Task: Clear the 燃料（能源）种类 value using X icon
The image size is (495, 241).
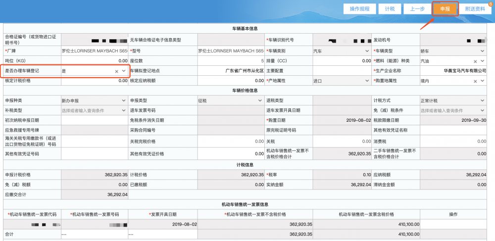Action: point(475,61)
